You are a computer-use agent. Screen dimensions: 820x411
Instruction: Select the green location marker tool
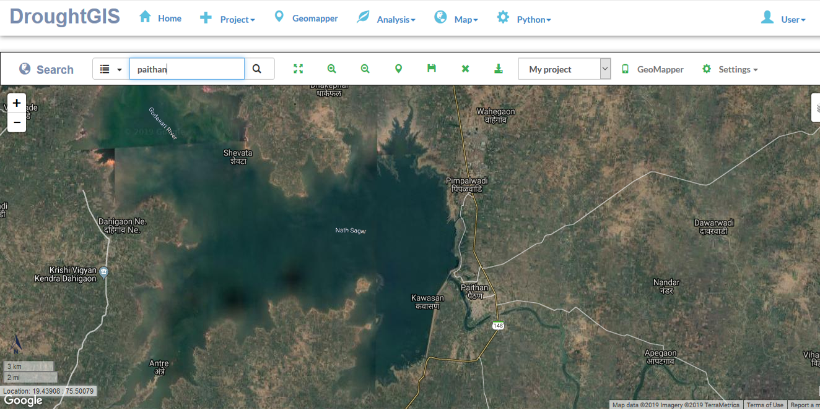(x=399, y=69)
